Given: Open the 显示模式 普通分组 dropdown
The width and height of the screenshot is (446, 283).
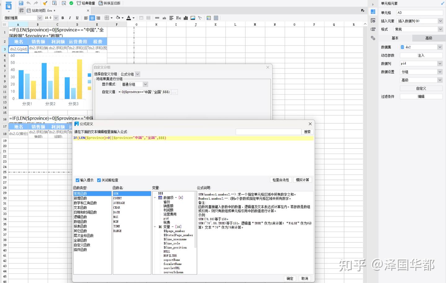Looking at the screenshot, I should 145,84.
